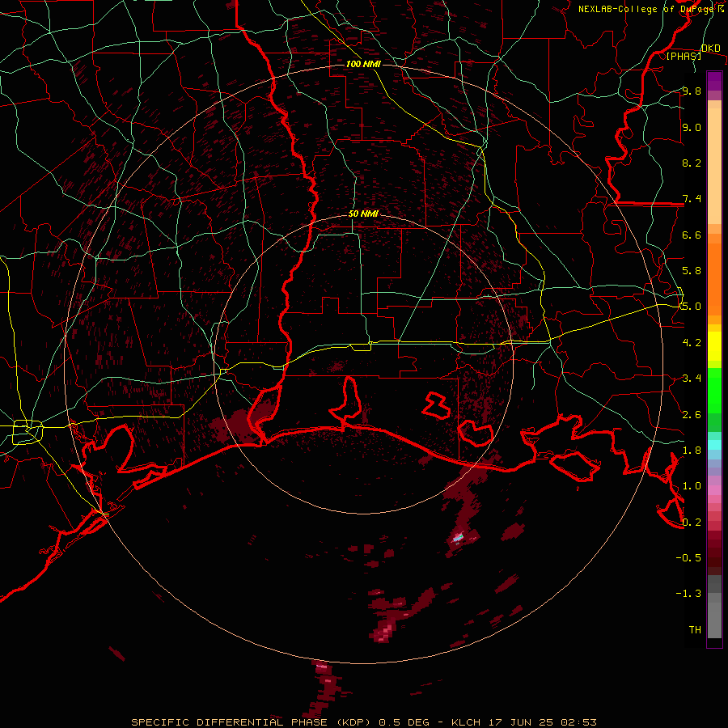Pick the cyan segment of color bar
This screenshot has width=728, height=728.
714,445
